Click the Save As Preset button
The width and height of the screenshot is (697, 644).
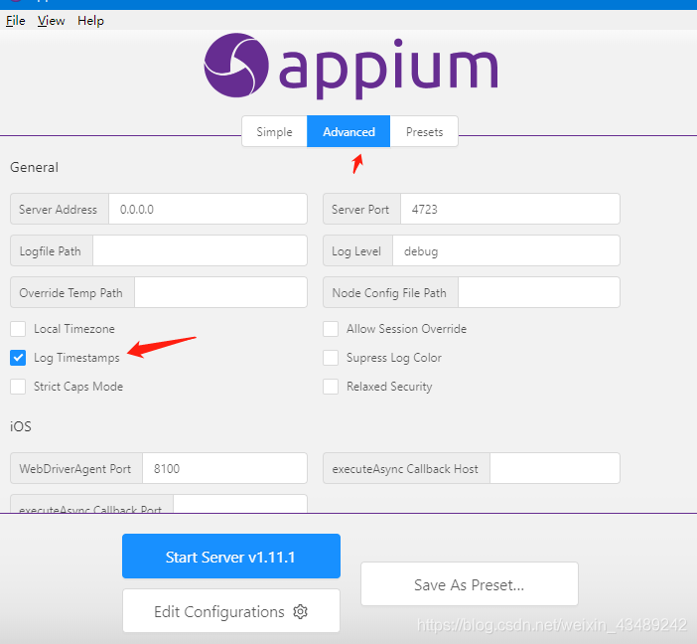point(470,584)
